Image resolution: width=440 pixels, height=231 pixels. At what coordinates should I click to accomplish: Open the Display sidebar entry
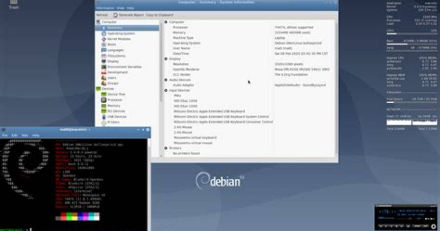[113, 61]
